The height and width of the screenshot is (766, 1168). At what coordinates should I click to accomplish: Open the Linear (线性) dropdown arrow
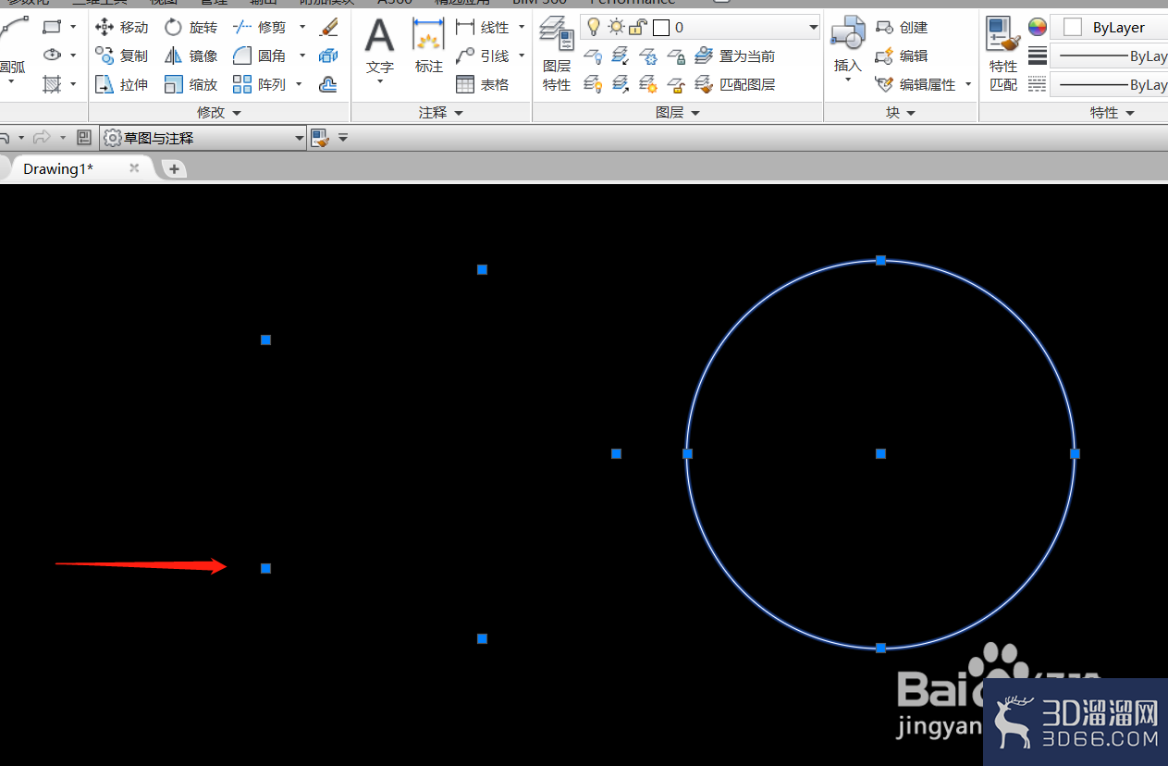[x=522, y=28]
